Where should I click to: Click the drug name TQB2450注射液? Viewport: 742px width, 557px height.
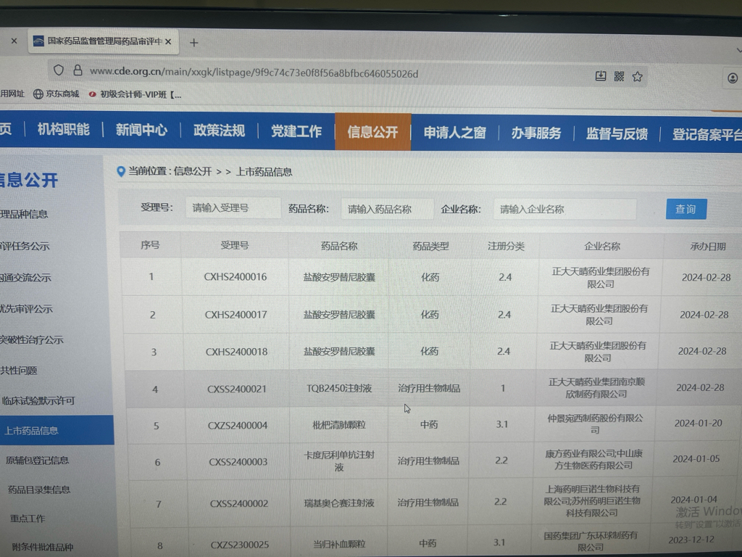point(339,389)
